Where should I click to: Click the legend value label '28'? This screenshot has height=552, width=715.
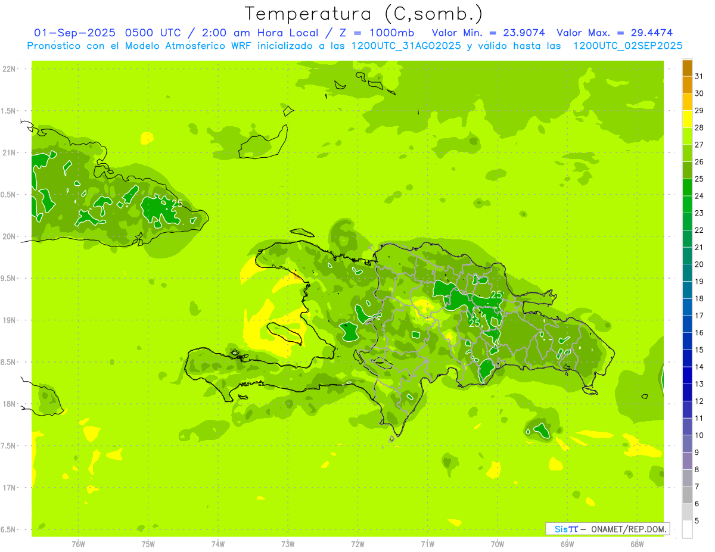700,127
